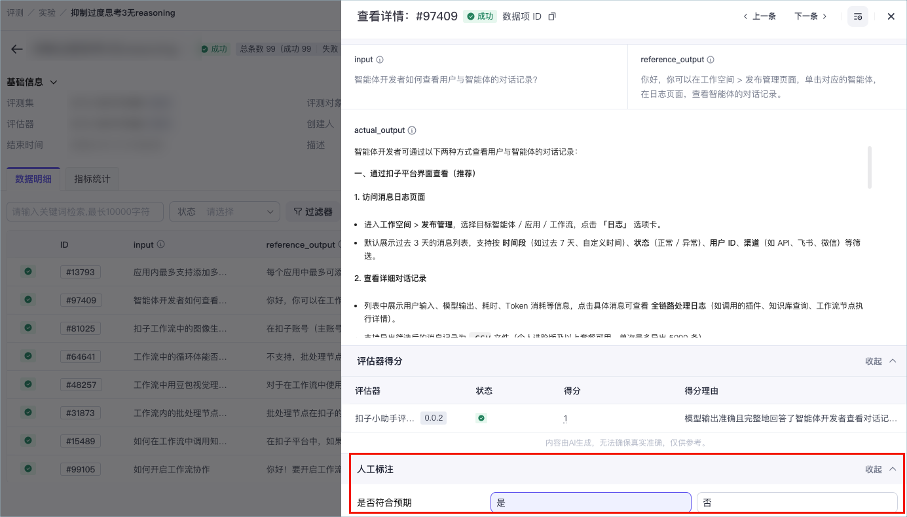Open the 状态 请选择 dropdown

(x=225, y=212)
